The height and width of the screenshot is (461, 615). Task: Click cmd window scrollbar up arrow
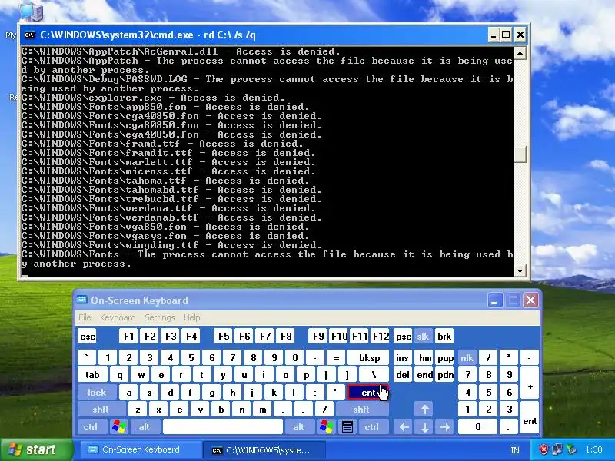pos(520,53)
